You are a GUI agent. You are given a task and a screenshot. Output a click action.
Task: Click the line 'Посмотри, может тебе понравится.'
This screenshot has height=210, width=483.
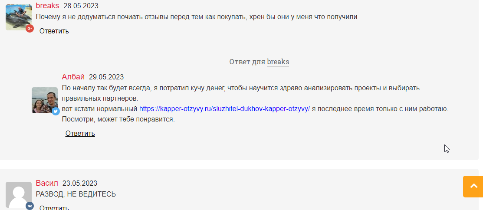click(x=118, y=119)
